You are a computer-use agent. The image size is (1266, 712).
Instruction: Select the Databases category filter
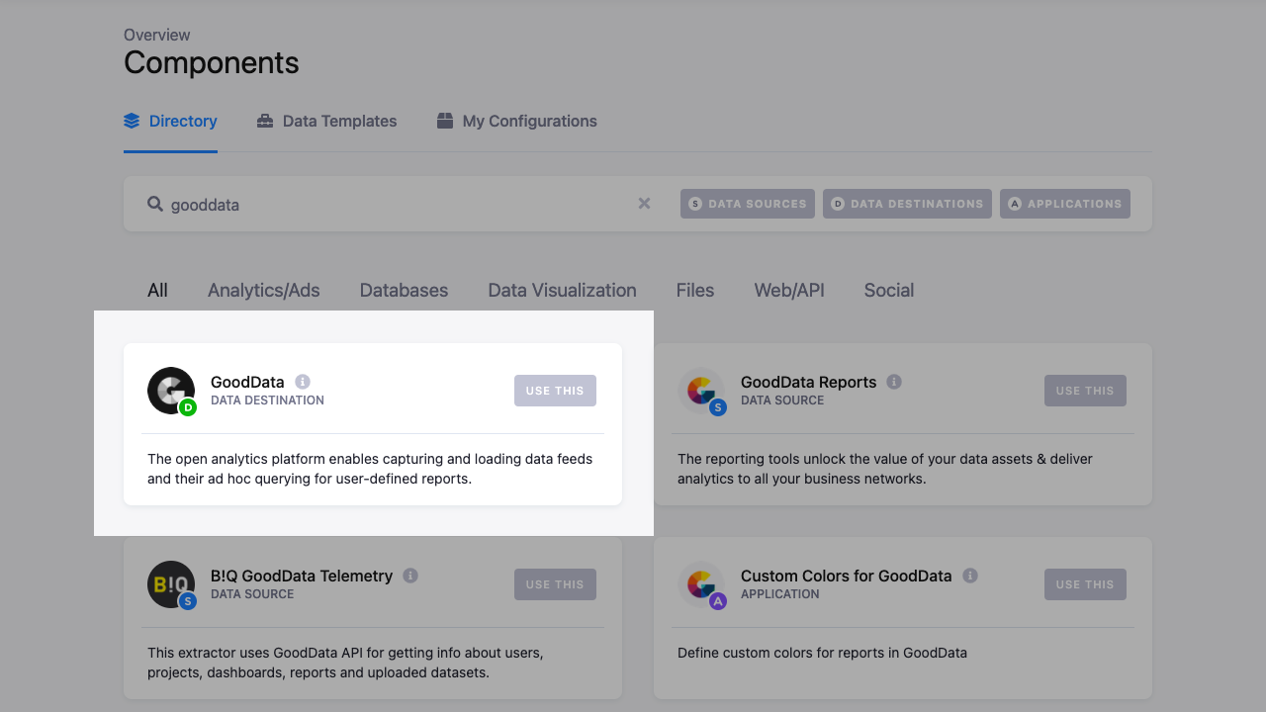[x=404, y=290]
